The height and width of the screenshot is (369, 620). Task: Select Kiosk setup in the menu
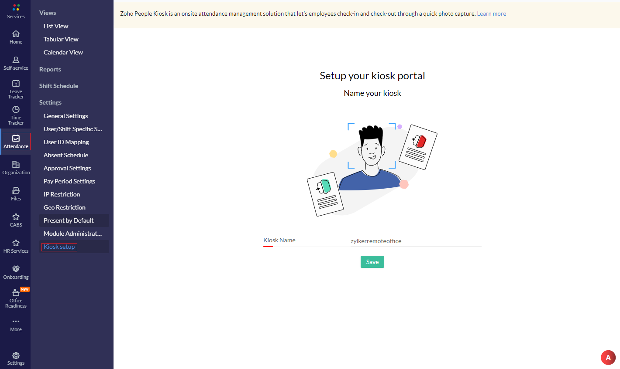(59, 247)
